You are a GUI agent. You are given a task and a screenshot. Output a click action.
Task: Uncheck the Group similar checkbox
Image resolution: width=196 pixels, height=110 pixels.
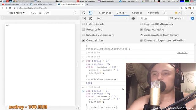(x=83, y=40)
